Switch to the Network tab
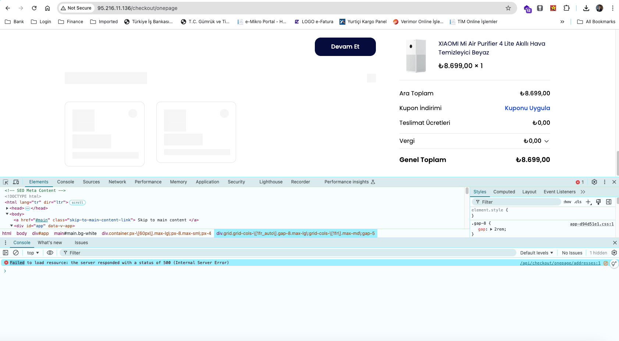Viewport: 619px width, 341px height. [x=117, y=182]
